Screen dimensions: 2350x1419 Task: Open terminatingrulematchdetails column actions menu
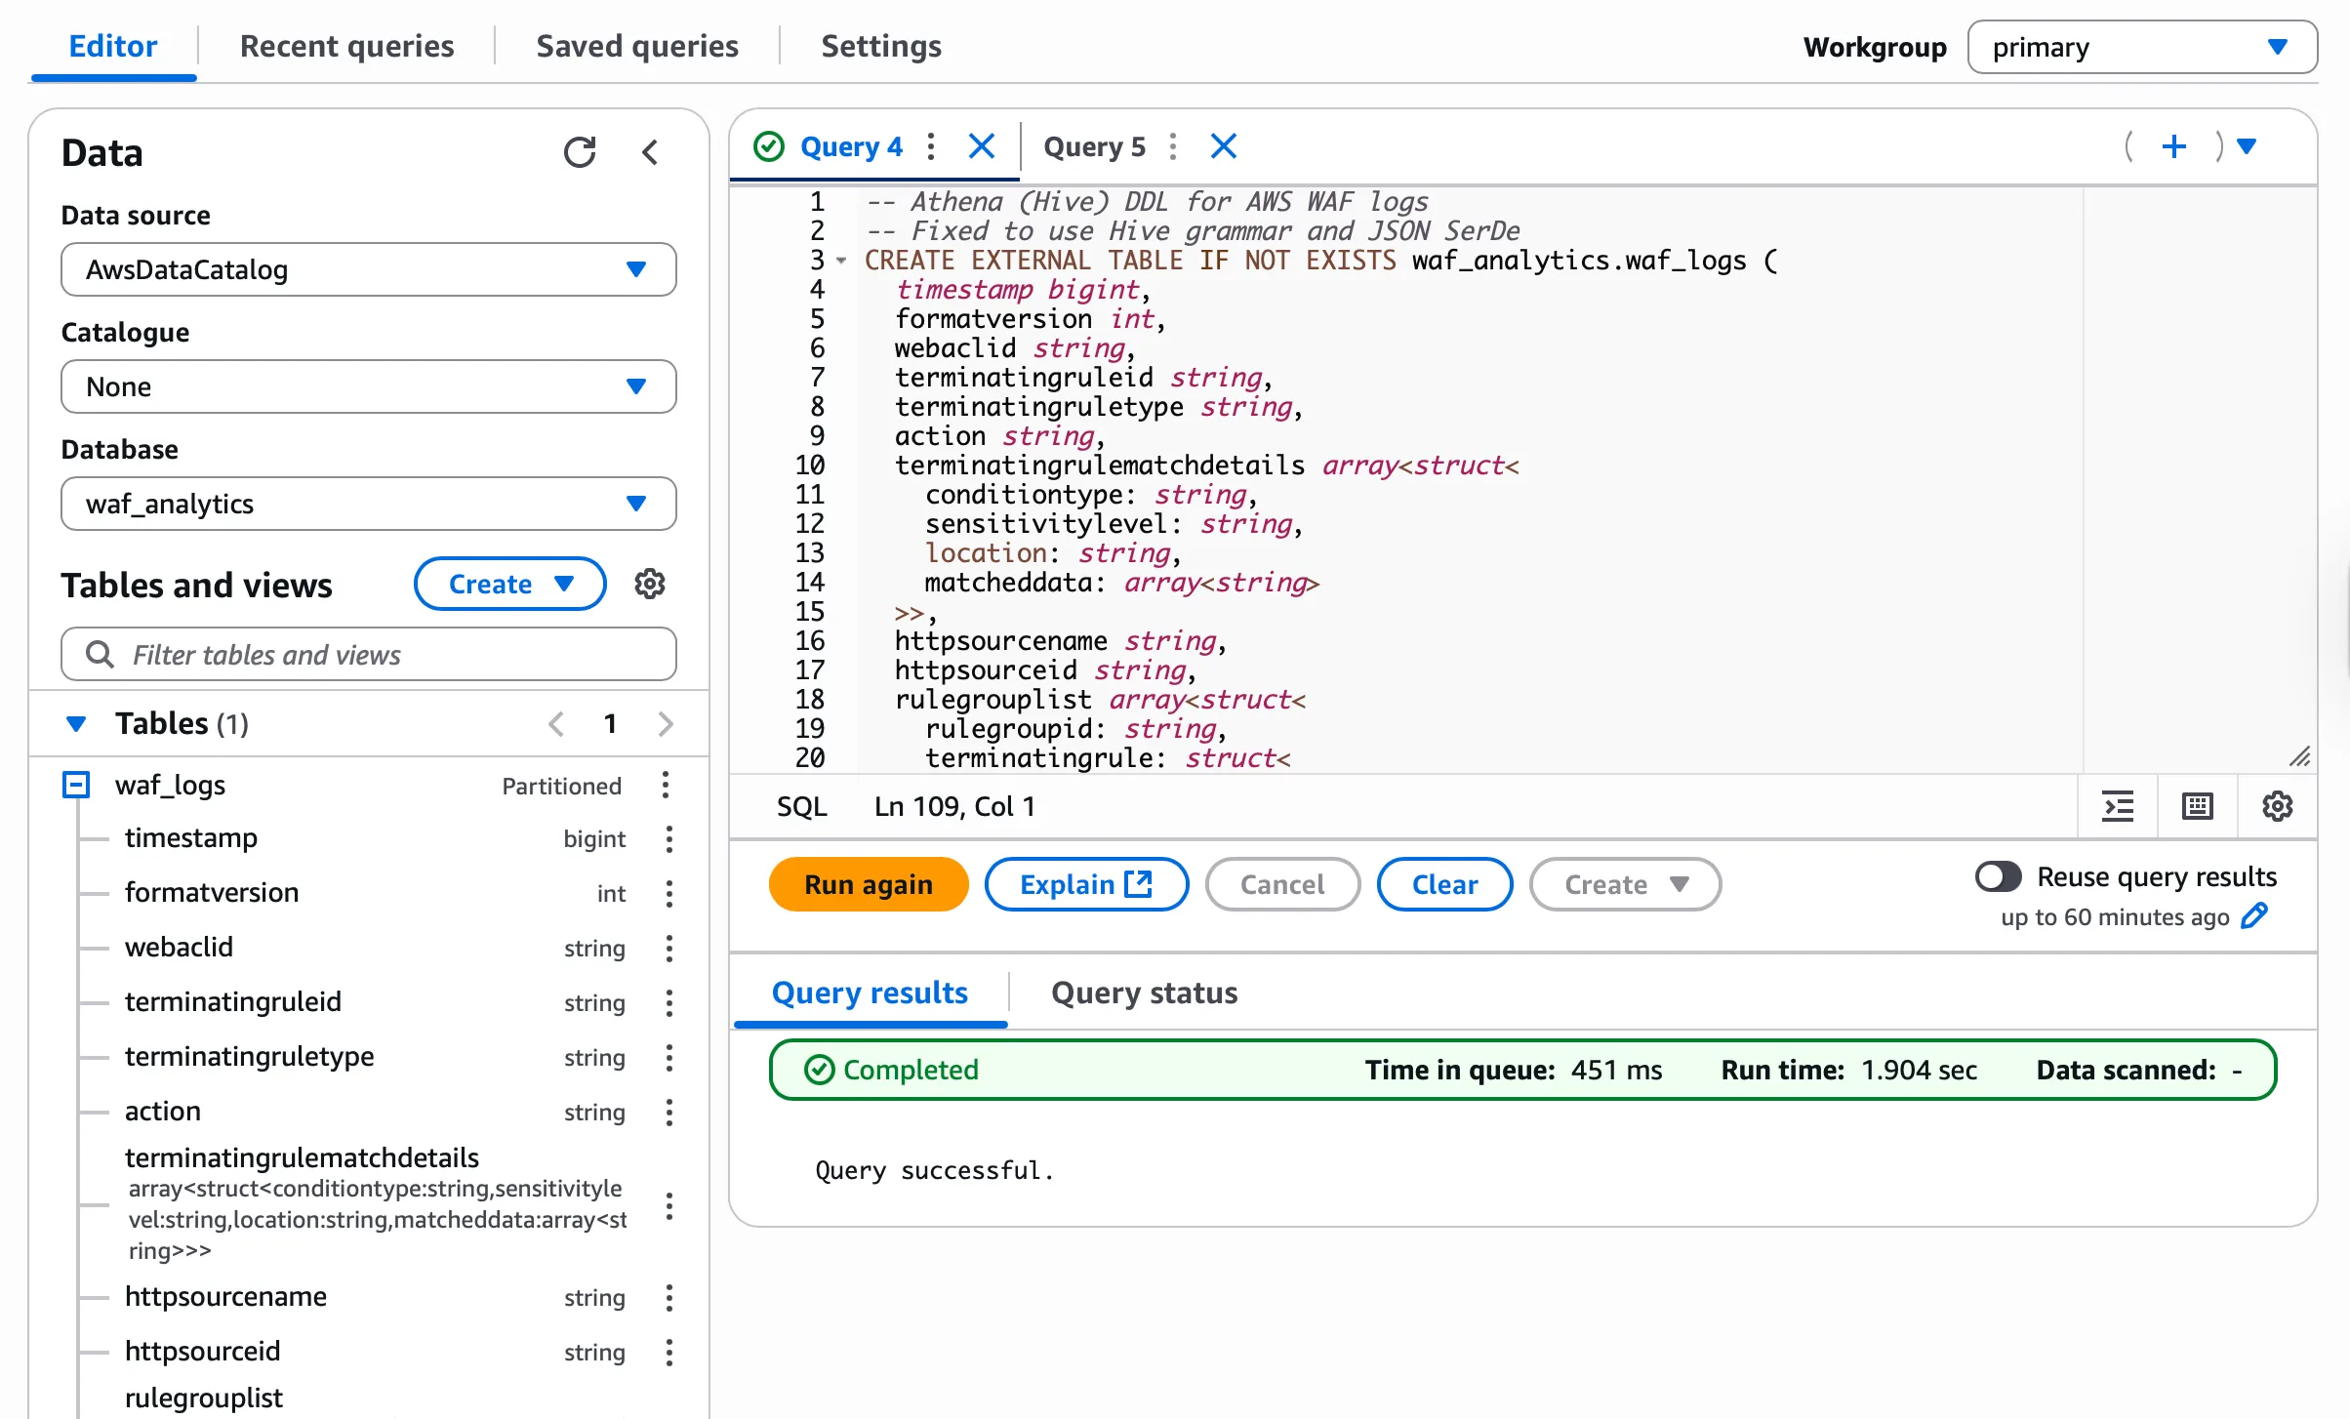669,1206
